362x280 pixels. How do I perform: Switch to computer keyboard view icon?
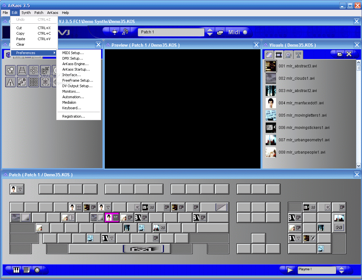[x=26, y=270]
